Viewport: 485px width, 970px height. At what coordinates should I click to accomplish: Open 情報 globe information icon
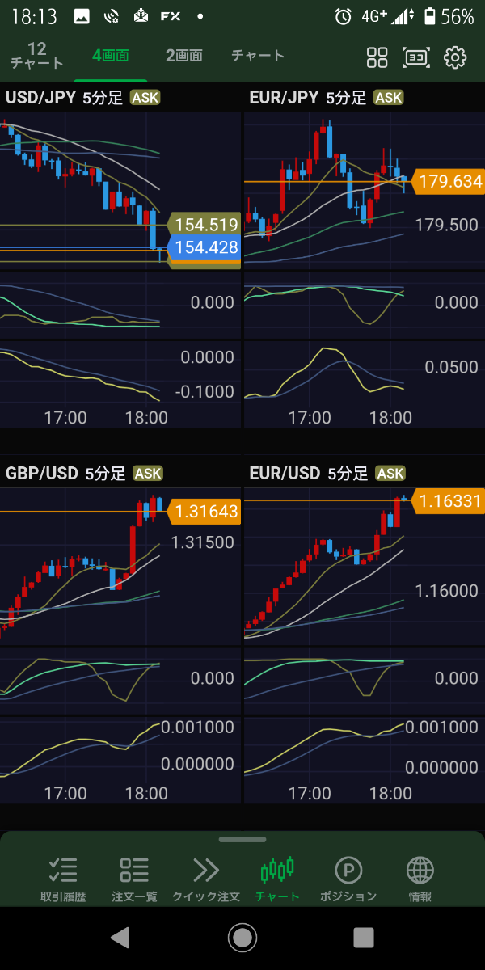coord(420,879)
